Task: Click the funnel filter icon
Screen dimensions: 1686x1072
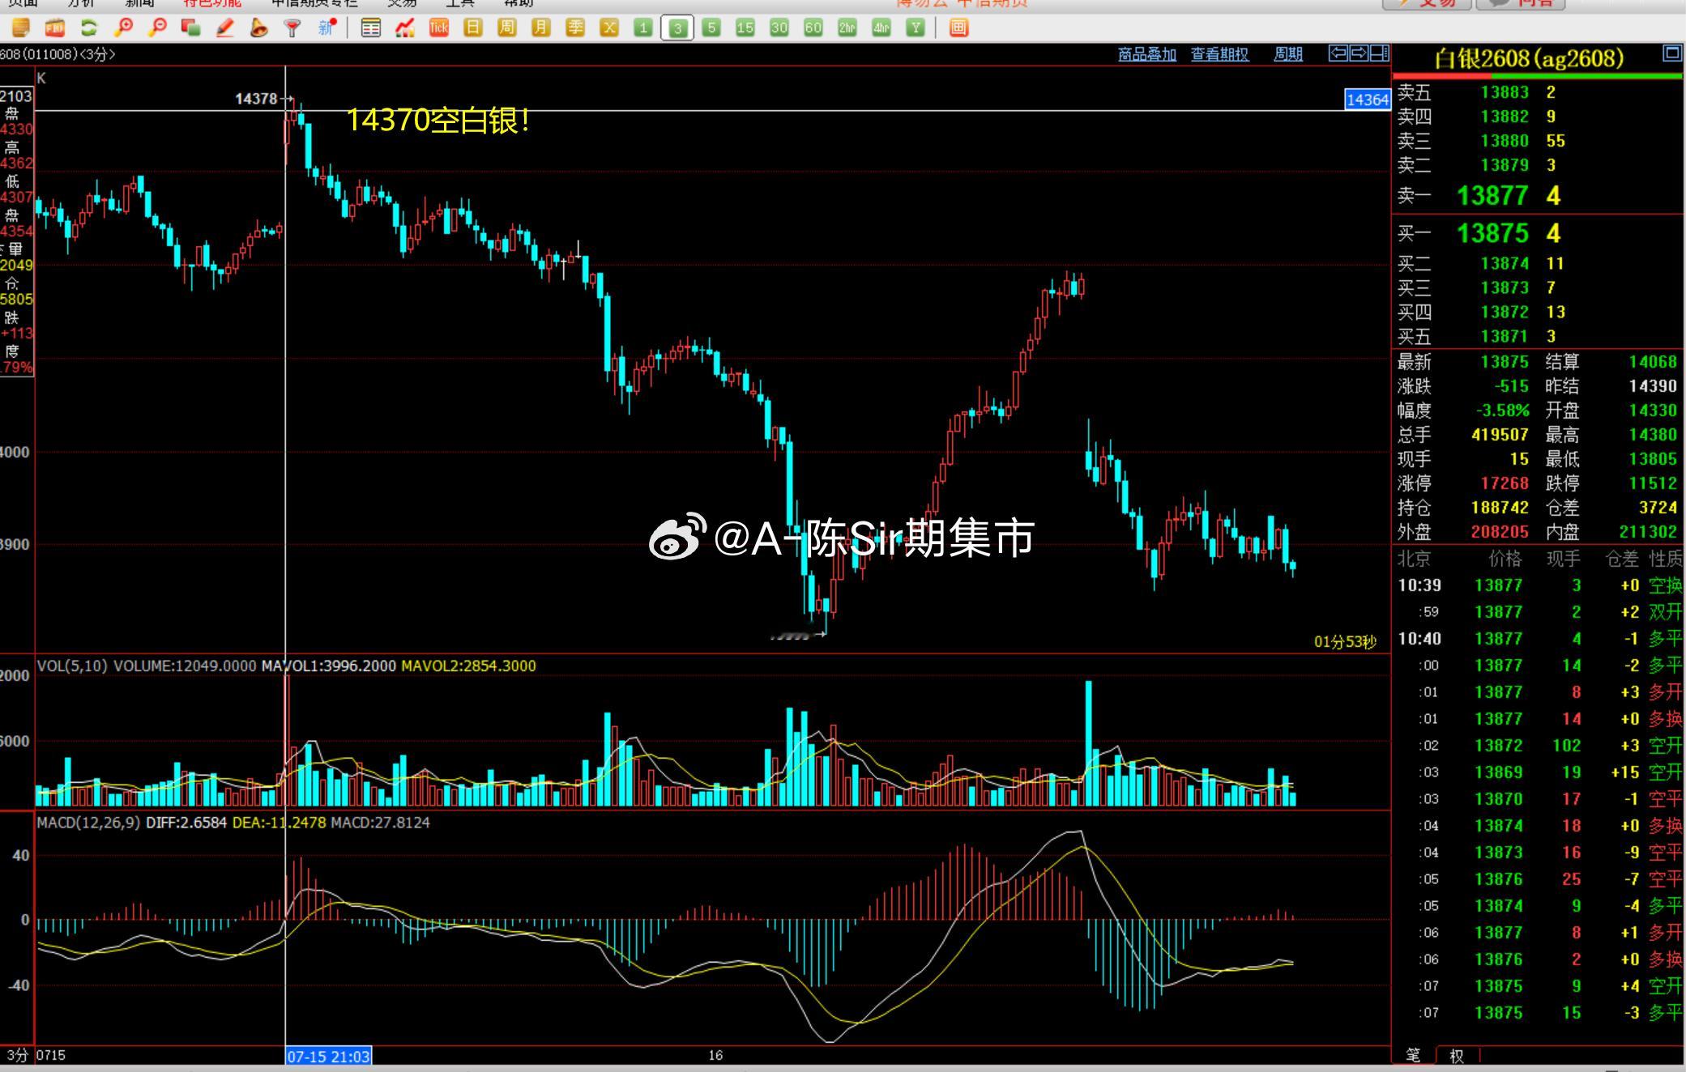Action: [x=292, y=28]
